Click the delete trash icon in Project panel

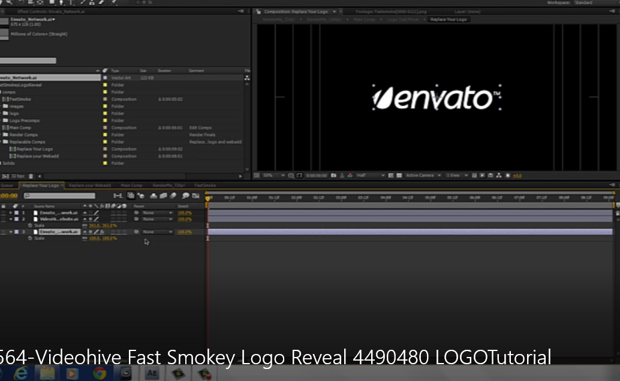point(31,176)
